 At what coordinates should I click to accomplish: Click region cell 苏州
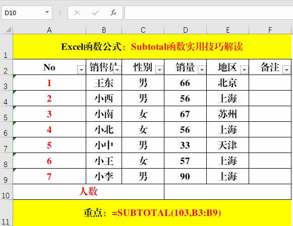[228, 114]
